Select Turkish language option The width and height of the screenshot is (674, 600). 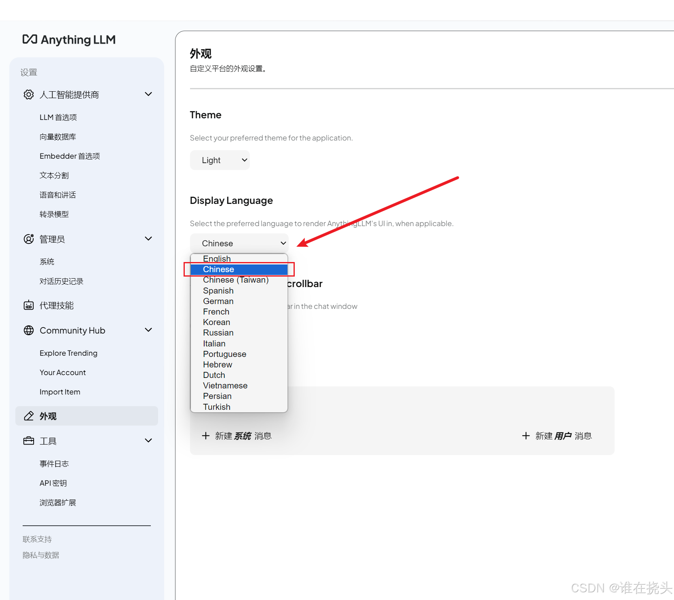click(x=239, y=407)
